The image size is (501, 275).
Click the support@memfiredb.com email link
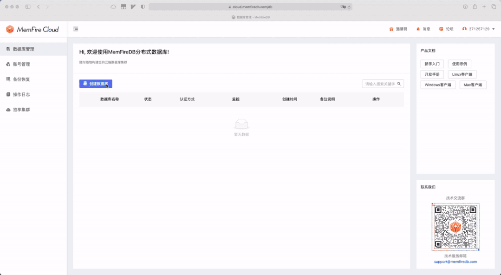tap(455, 262)
